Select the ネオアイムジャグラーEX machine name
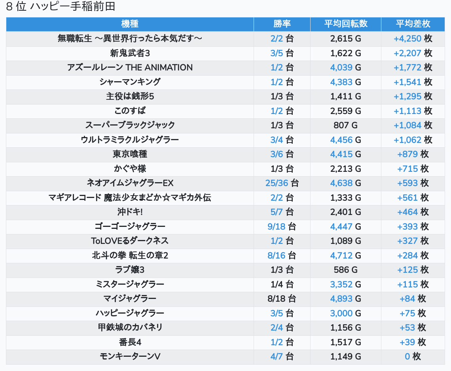Image resolution: width=451 pixels, height=371 pixels. [130, 183]
